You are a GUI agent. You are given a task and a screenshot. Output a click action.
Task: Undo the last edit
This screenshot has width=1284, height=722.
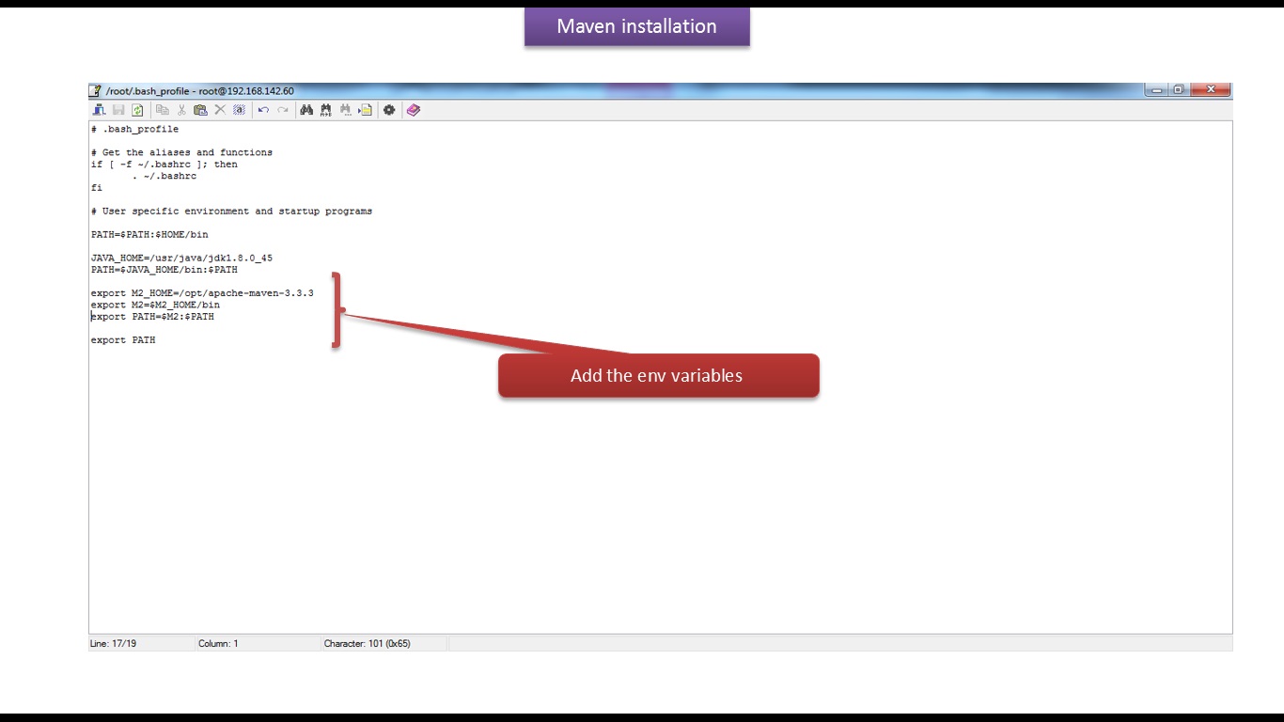[263, 110]
